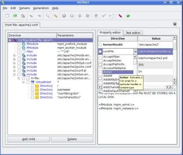
Task: Open the Edit menu
Action: [x=13, y=8]
